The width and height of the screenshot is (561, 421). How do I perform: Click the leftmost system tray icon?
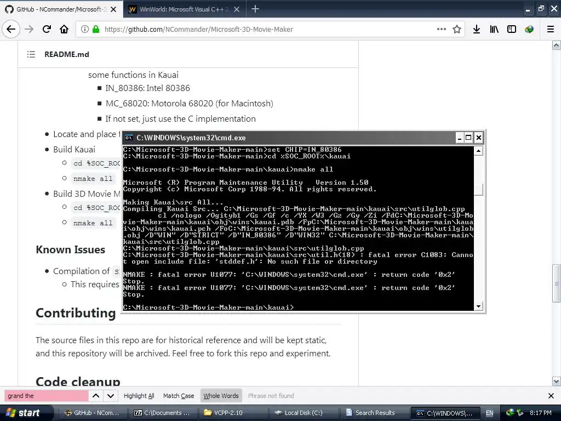point(510,412)
